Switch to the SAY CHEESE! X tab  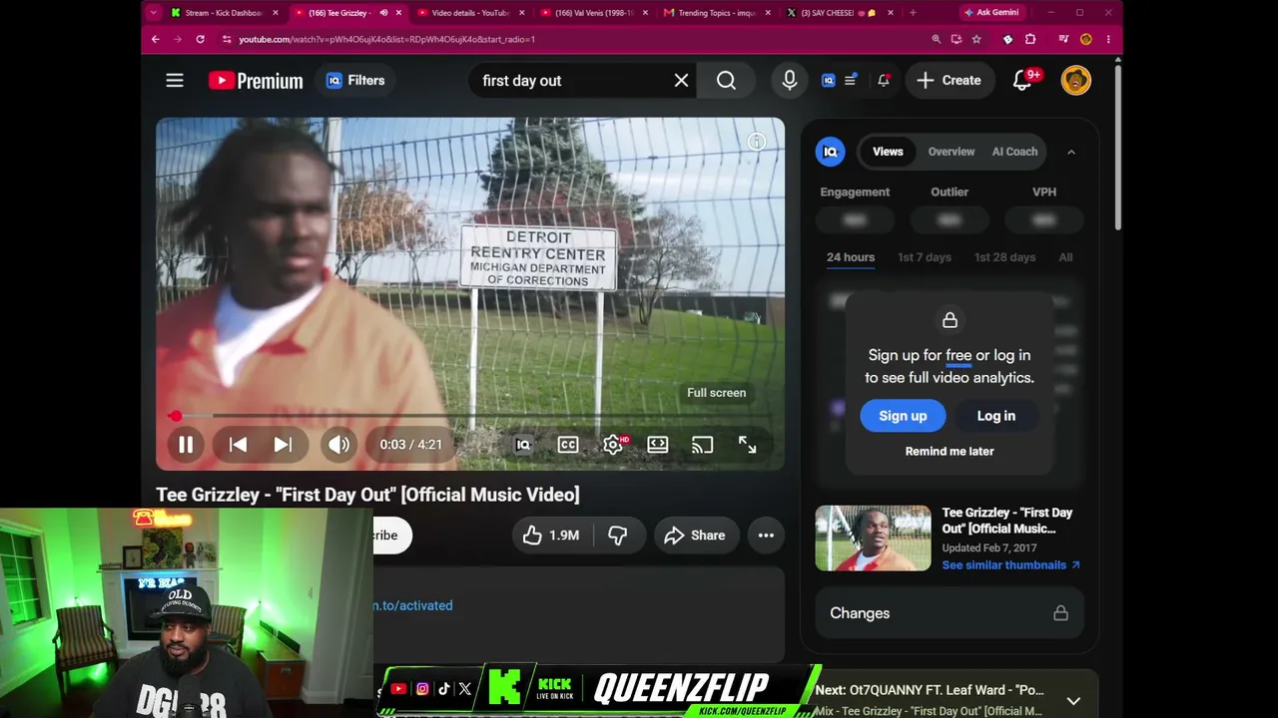[839, 13]
